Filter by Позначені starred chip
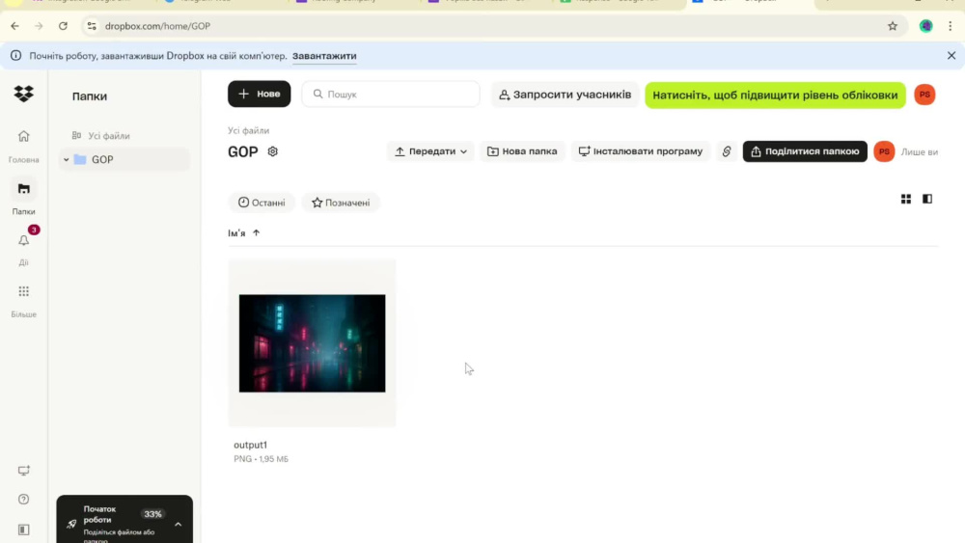Viewport: 965px width, 543px height. tap(341, 203)
